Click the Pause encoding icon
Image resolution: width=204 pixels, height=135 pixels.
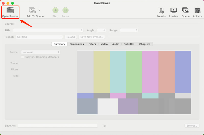point(66,10)
